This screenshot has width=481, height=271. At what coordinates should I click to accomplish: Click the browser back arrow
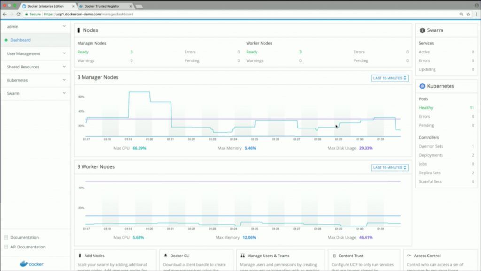pyautogui.click(x=5, y=14)
